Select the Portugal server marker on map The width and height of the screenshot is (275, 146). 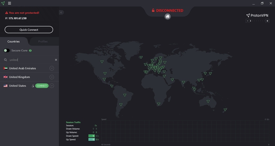pyautogui.click(x=145, y=72)
